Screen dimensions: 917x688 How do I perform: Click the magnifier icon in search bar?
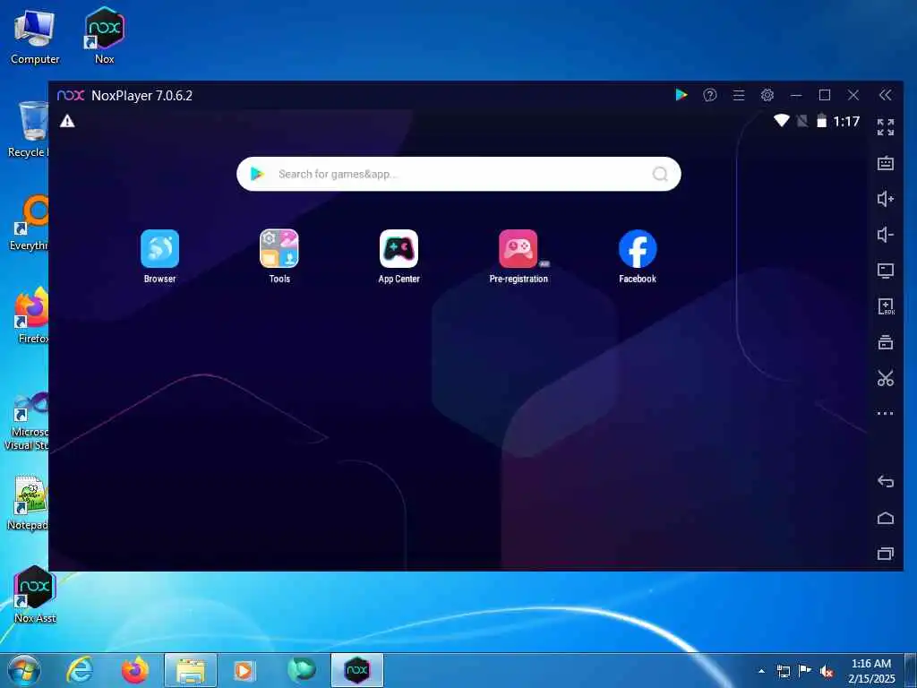[x=660, y=174]
